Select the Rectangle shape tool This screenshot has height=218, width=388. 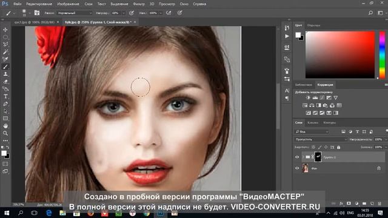click(x=5, y=119)
